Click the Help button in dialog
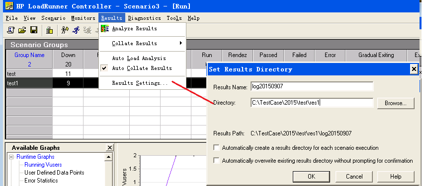Viewport: 424px width, 186px height. [x=396, y=177]
